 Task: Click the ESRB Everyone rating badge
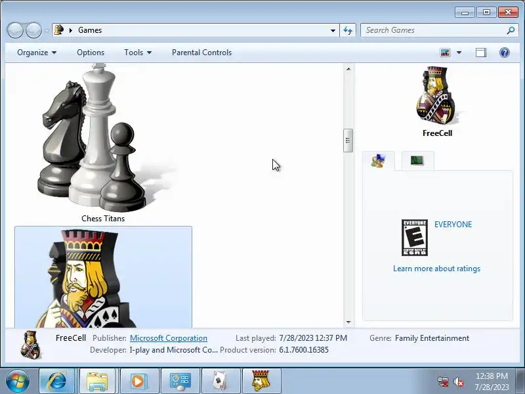tap(415, 238)
